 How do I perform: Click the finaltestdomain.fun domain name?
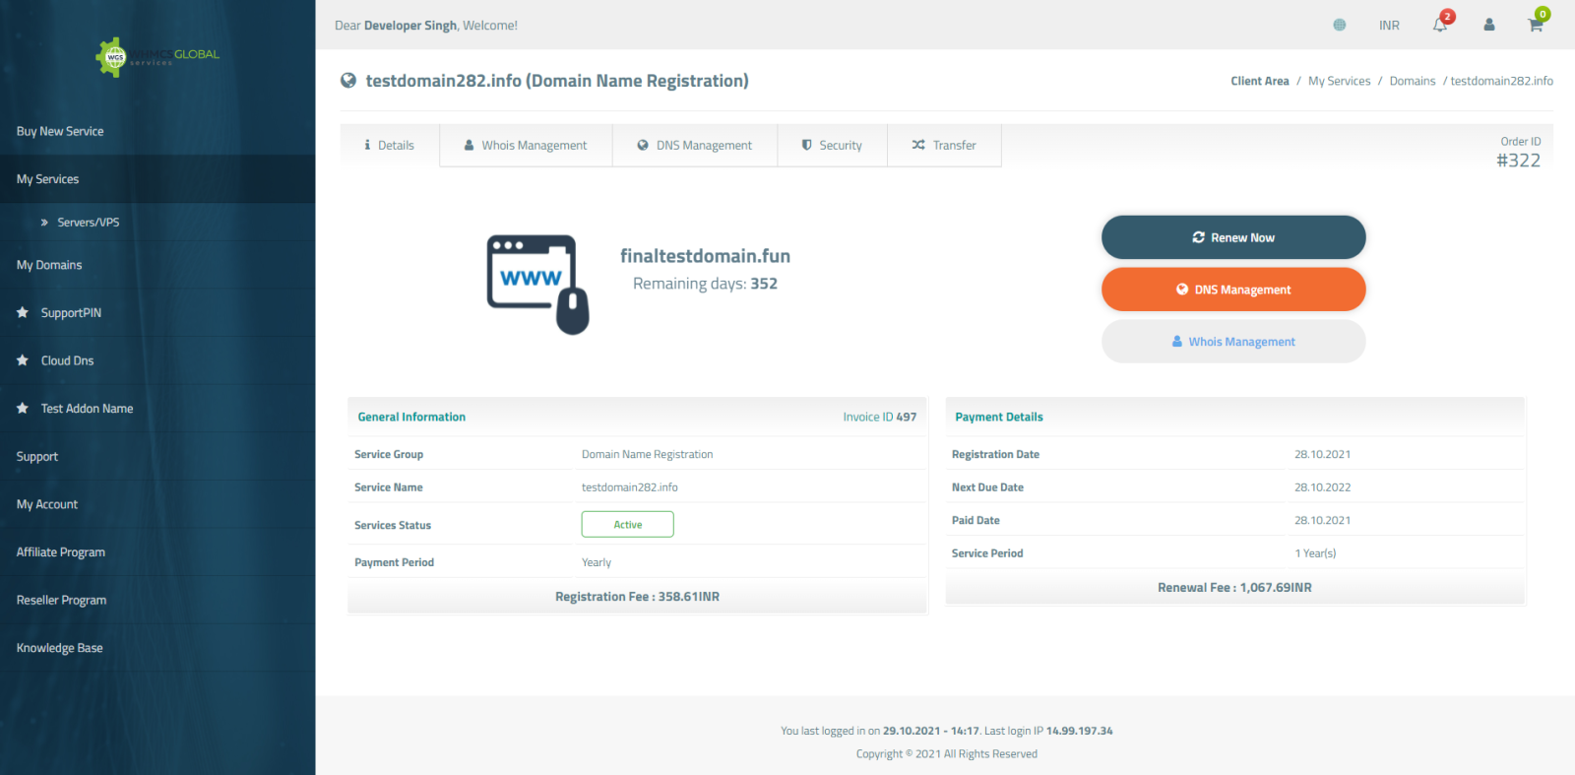pos(705,256)
